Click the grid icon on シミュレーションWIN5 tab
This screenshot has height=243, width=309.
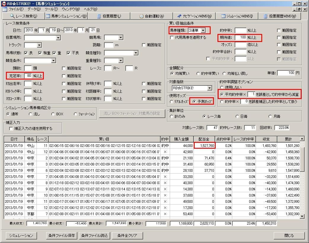coord(223,16)
